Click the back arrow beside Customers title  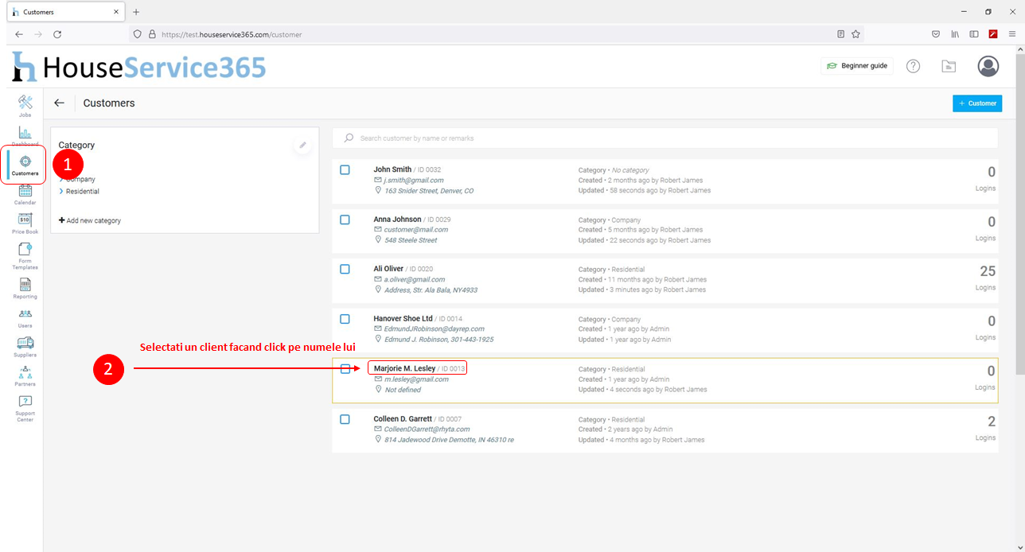59,103
